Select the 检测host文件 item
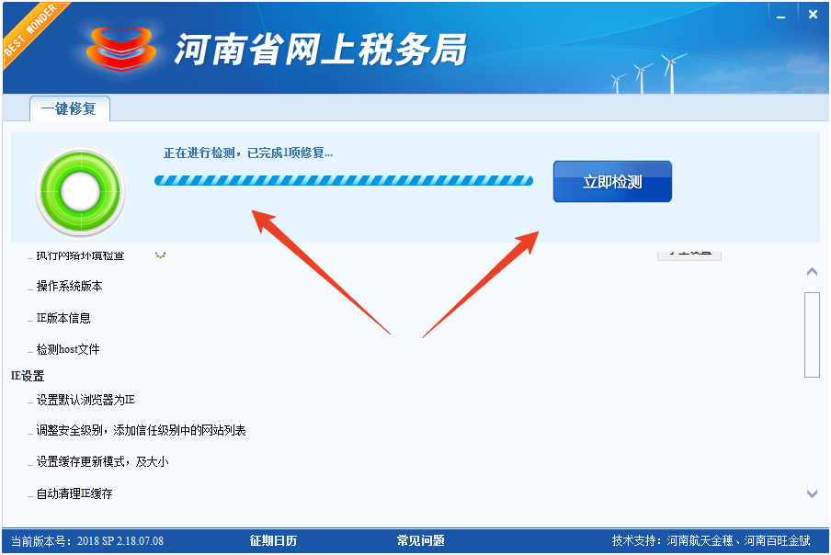This screenshot has height=555, width=831. tap(68, 349)
